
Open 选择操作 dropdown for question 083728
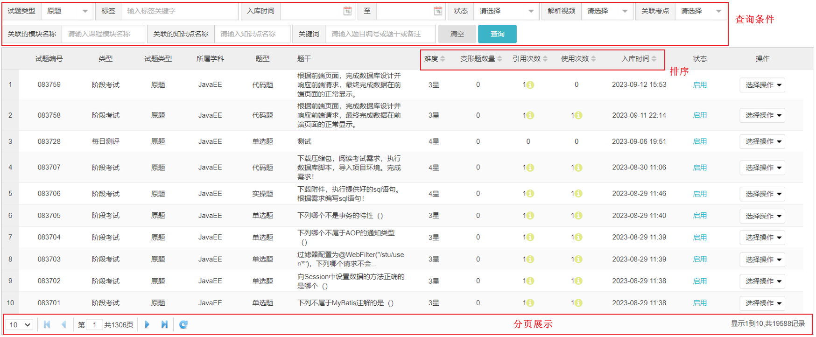click(762, 141)
